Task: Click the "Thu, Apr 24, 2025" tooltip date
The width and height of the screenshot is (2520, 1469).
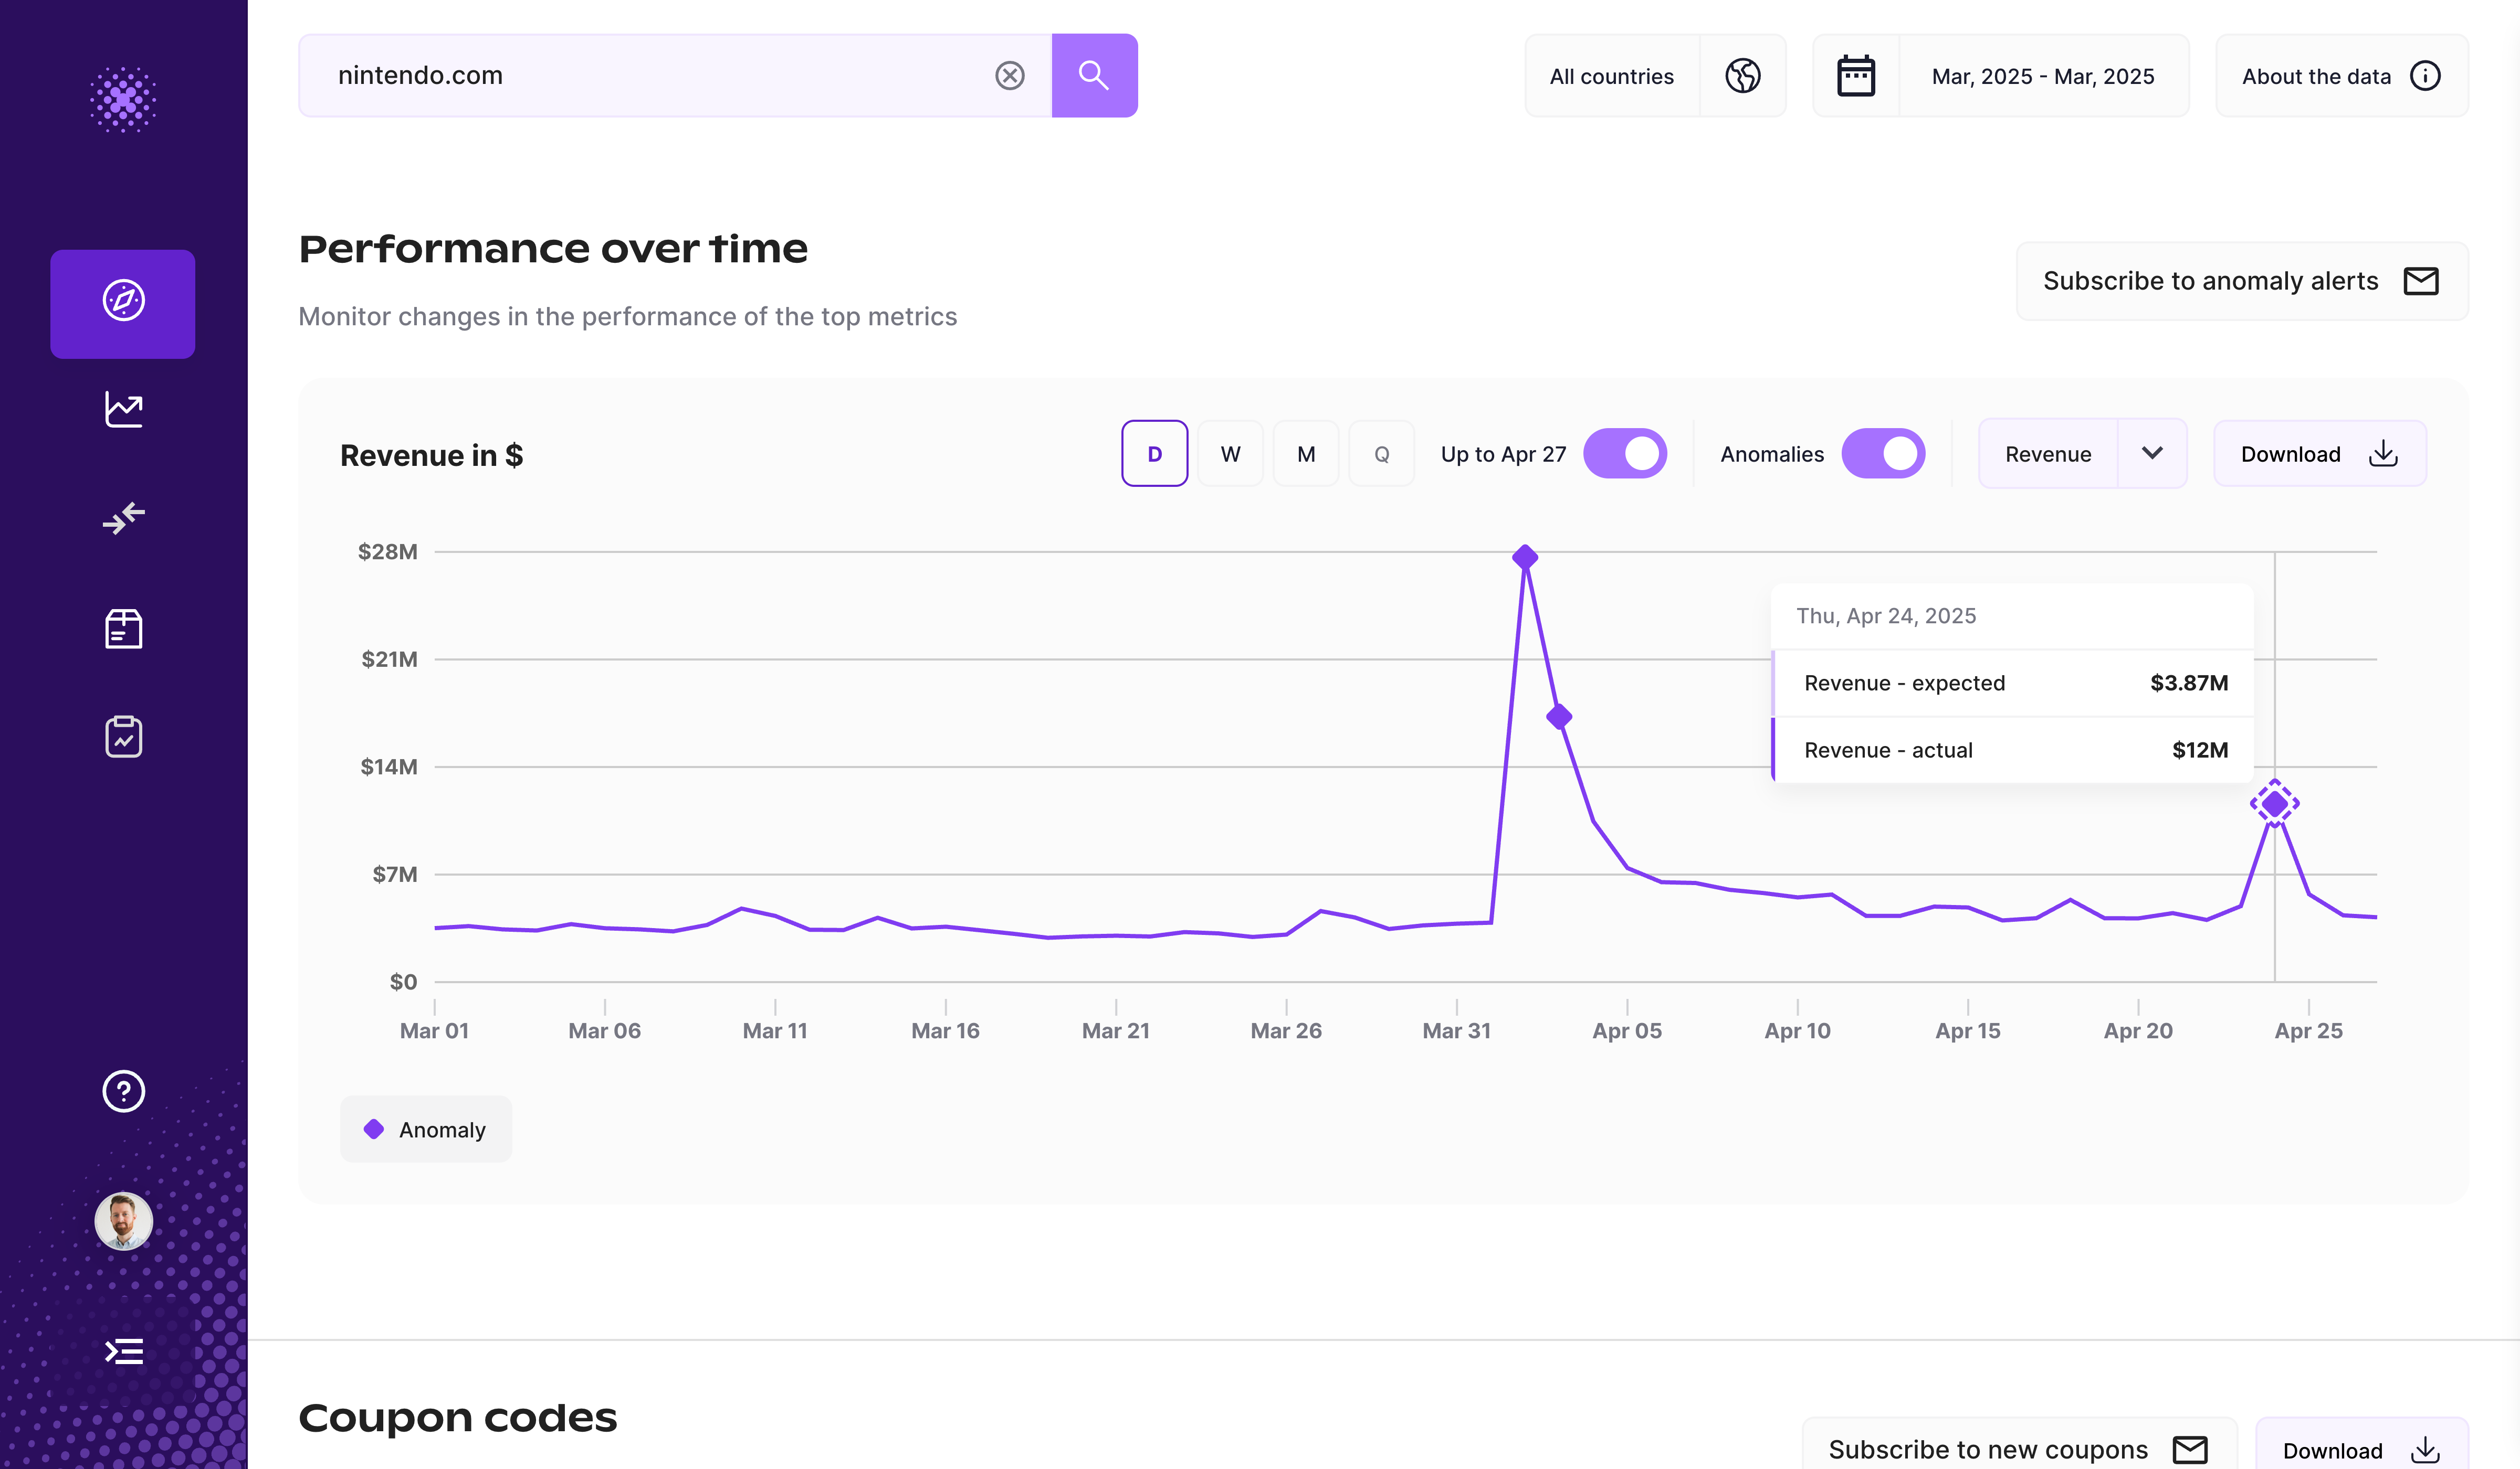Action: tap(1886, 615)
